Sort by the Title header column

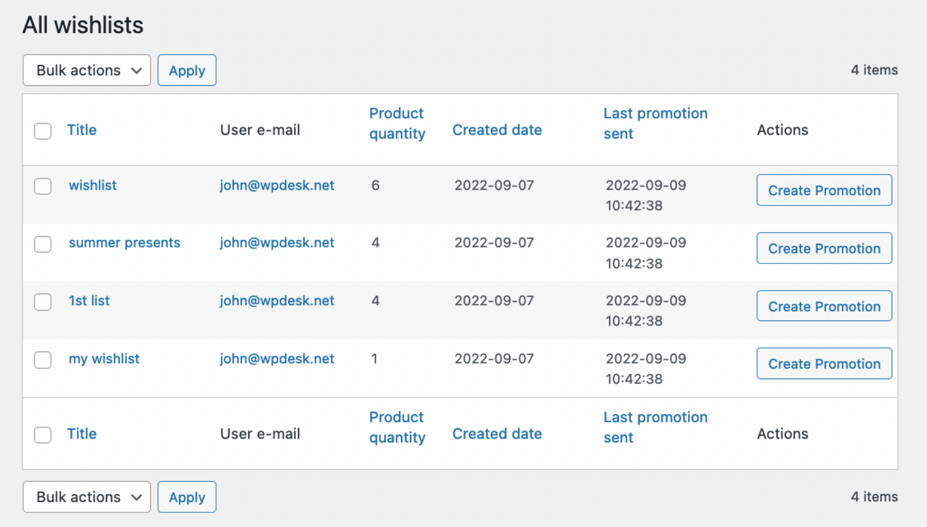pos(82,130)
